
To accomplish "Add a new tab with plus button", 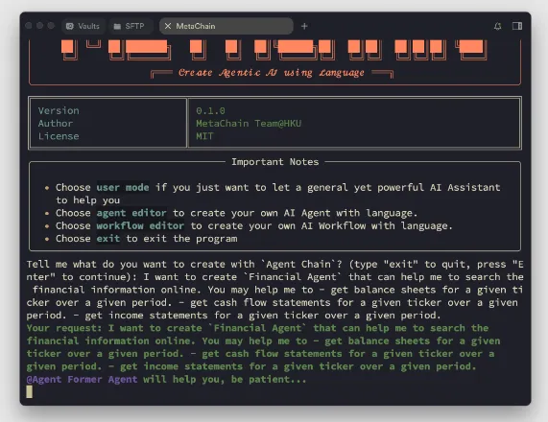I will [x=304, y=26].
